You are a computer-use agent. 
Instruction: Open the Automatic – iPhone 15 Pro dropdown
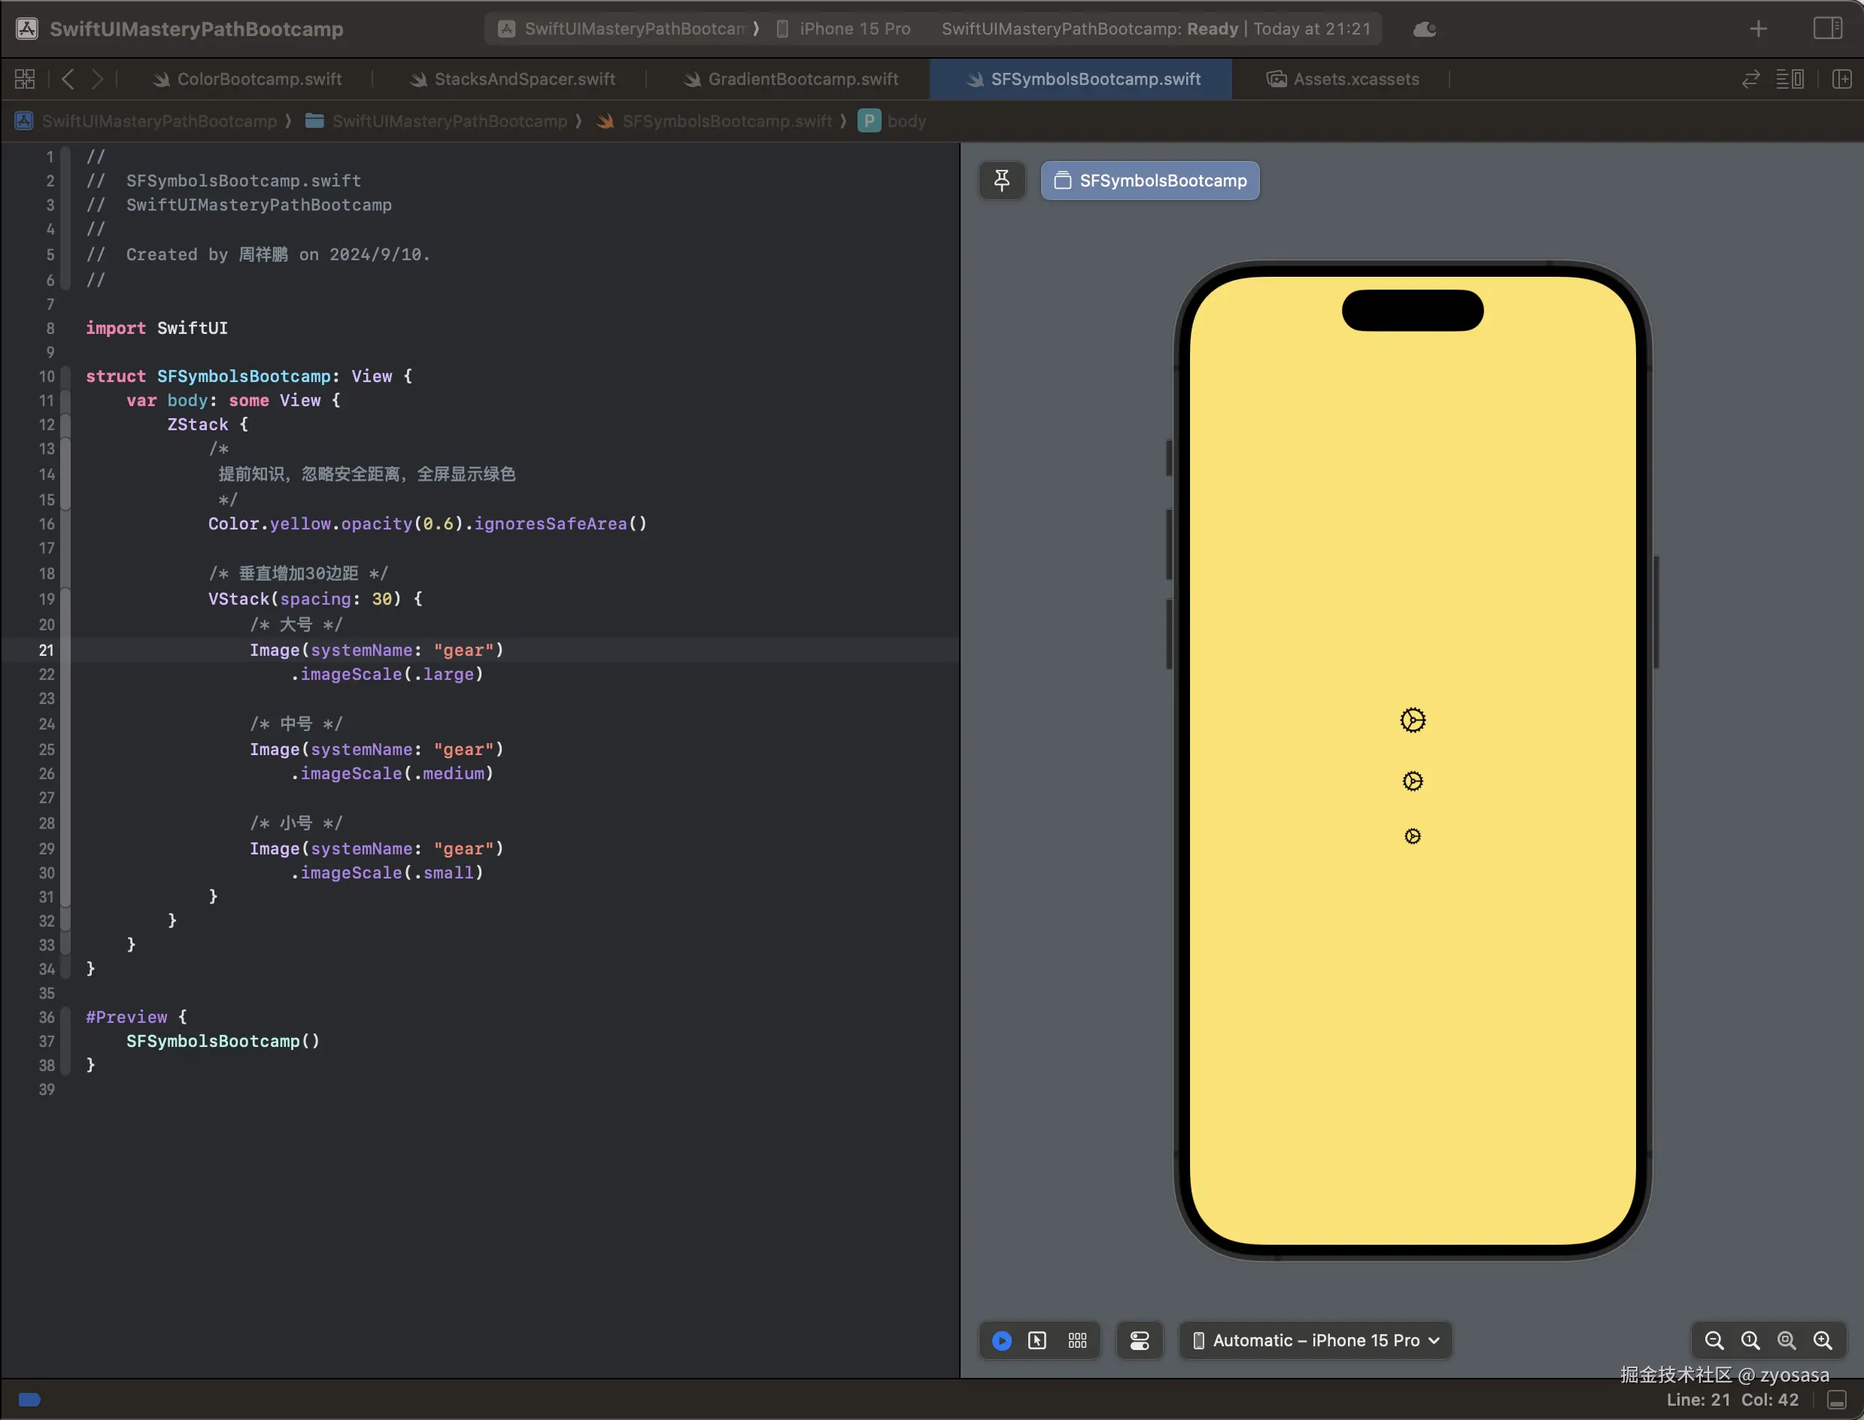click(1316, 1340)
